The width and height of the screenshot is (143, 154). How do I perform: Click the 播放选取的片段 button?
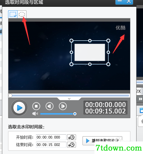102,141
